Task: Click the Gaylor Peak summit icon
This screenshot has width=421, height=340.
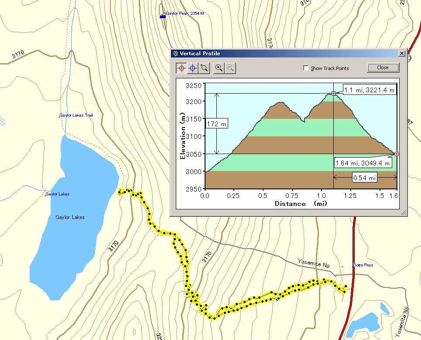Action: point(163,15)
